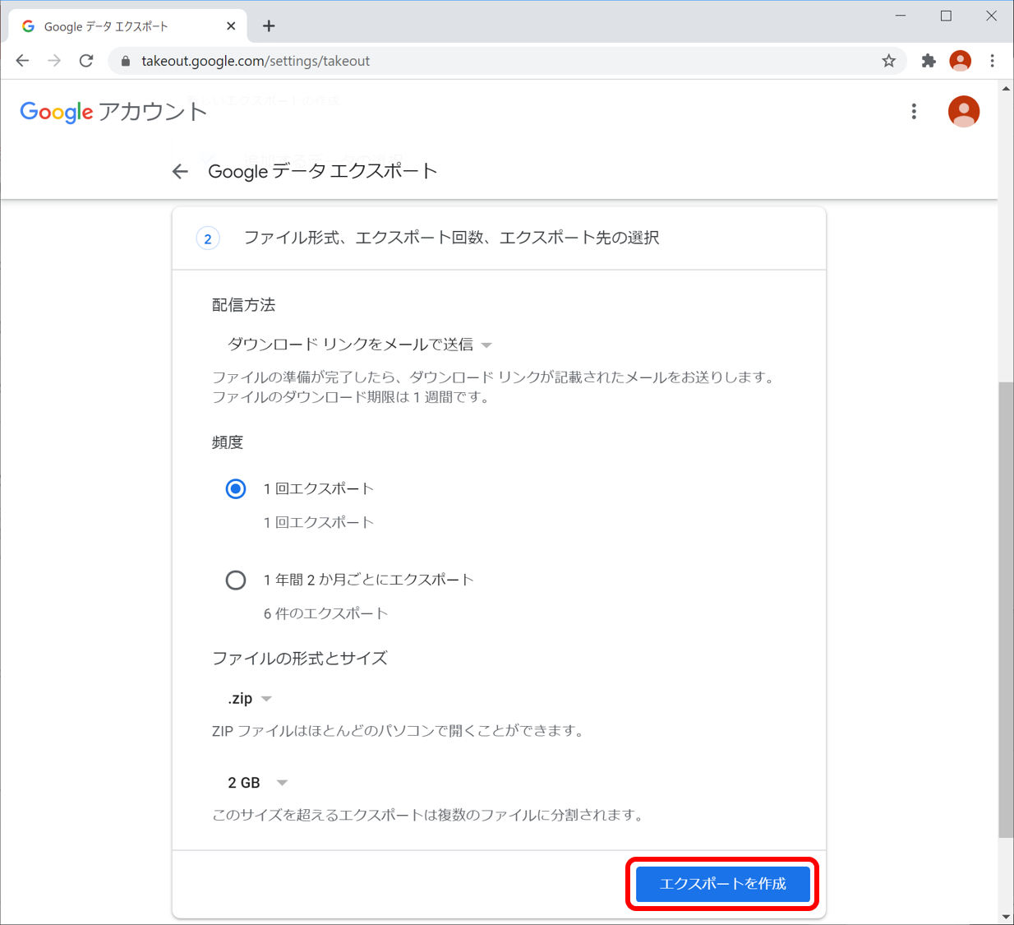Click the vertical page scrollbar thumb
Screen dimensions: 1014x925
pyautogui.click(x=1006, y=609)
